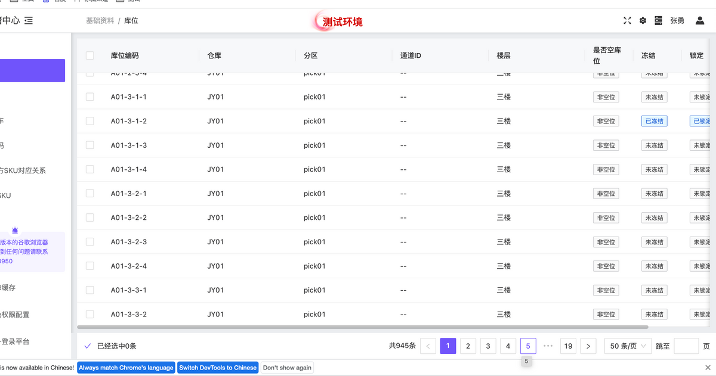Click the user name 张勇
Image resolution: width=716 pixels, height=376 pixels.
coord(677,21)
